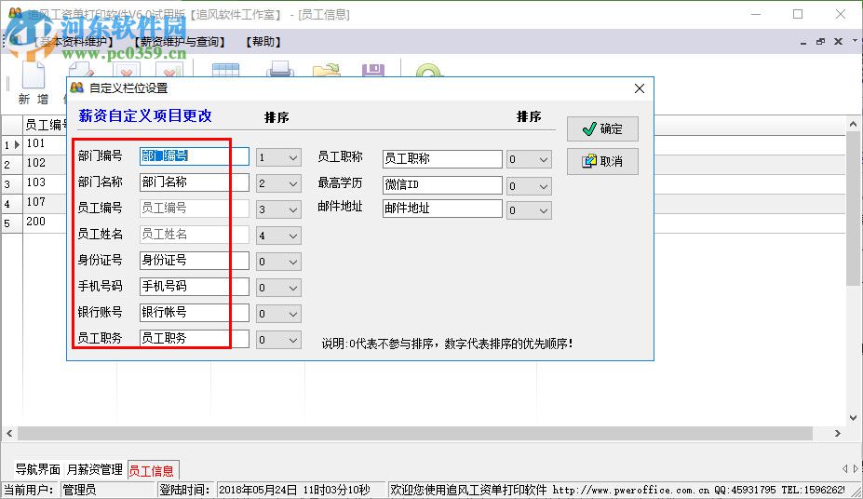Click the horizontal scrollbar thumb
Screen dimensions: 863x499
tap(415, 434)
